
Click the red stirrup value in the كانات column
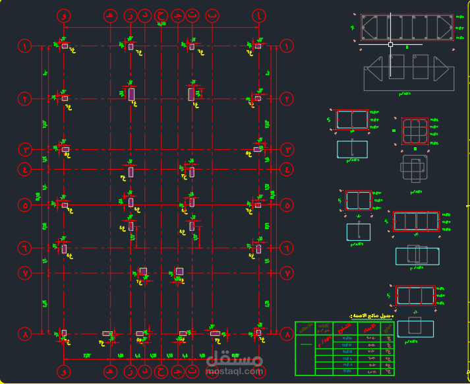pyautogui.click(x=324, y=341)
